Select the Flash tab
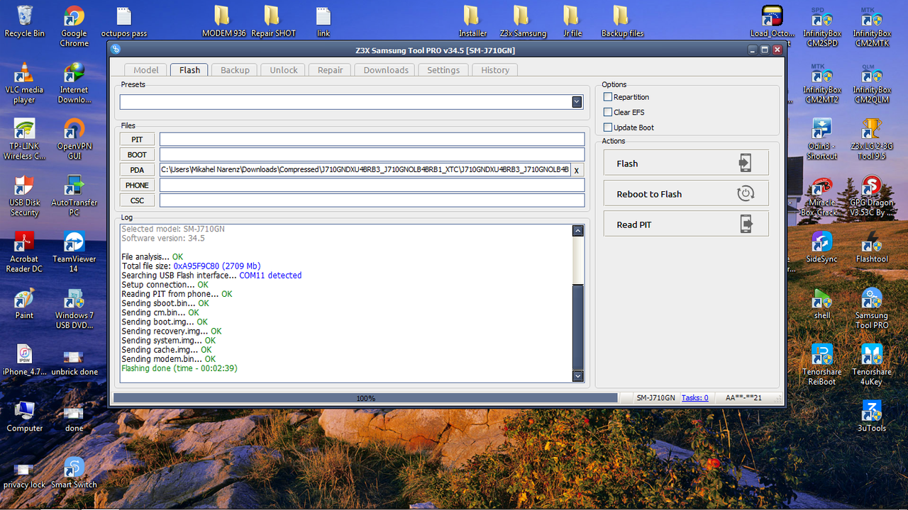The height and width of the screenshot is (510, 908). point(189,70)
